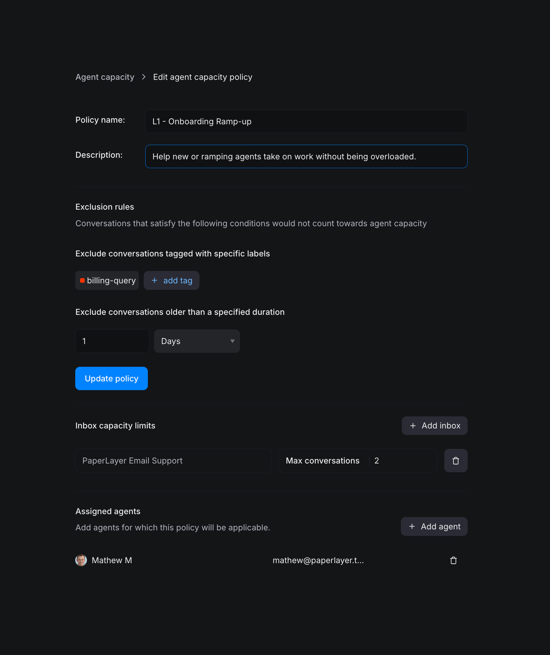Click the plus icon in Add agent

412,526
